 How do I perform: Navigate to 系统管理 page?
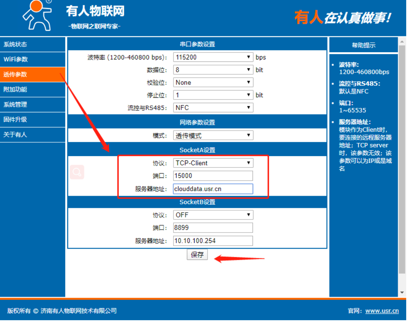pos(32,104)
